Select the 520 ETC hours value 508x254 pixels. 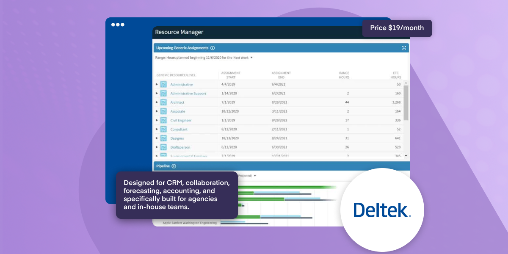(398, 147)
